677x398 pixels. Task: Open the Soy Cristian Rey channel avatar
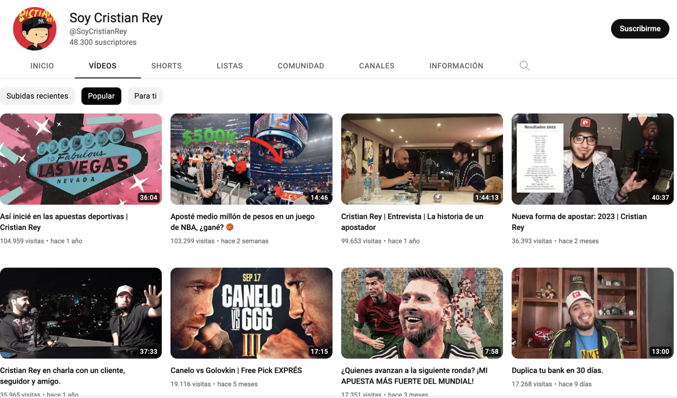coord(35,29)
